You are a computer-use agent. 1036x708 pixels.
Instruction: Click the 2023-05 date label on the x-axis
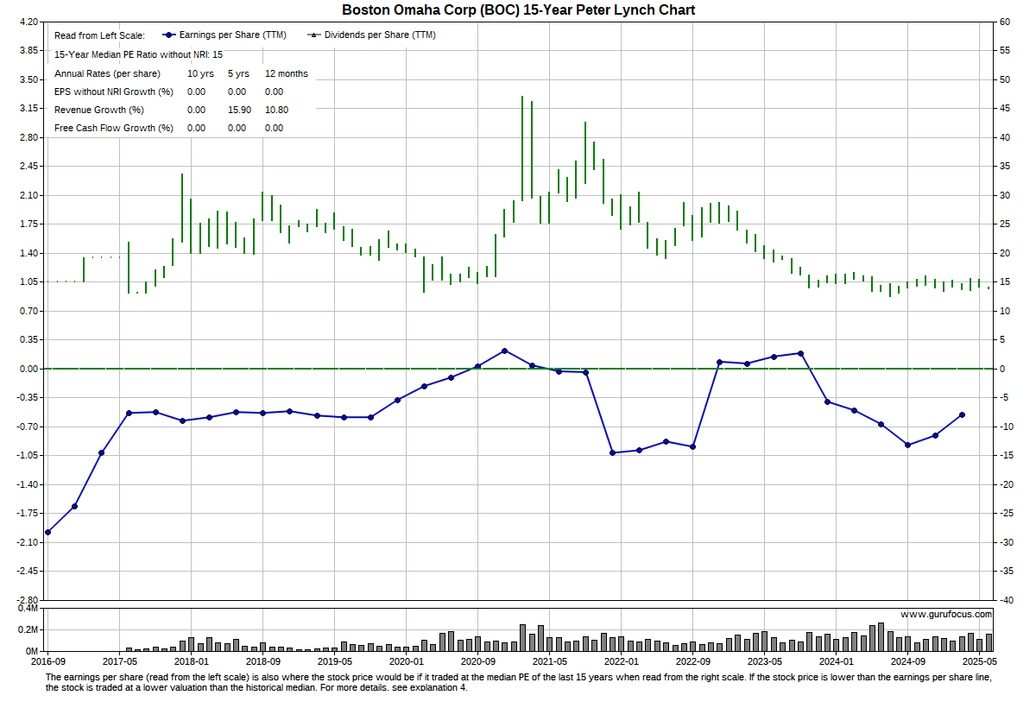[x=764, y=661]
